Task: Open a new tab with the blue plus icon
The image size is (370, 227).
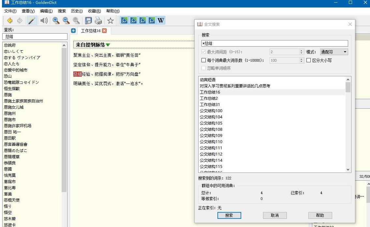Action: click(73, 31)
